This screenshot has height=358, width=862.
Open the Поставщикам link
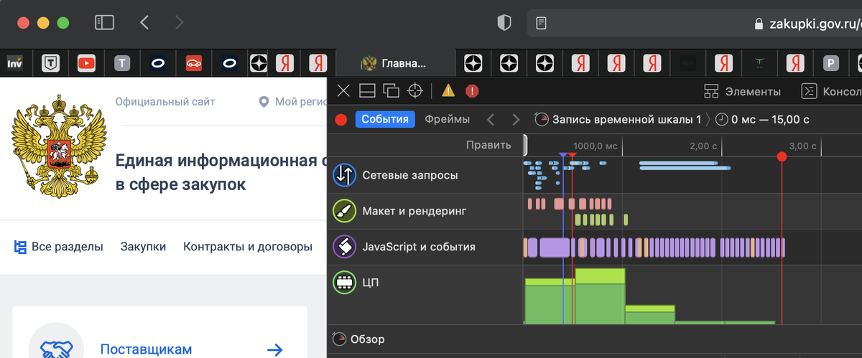pos(146,350)
